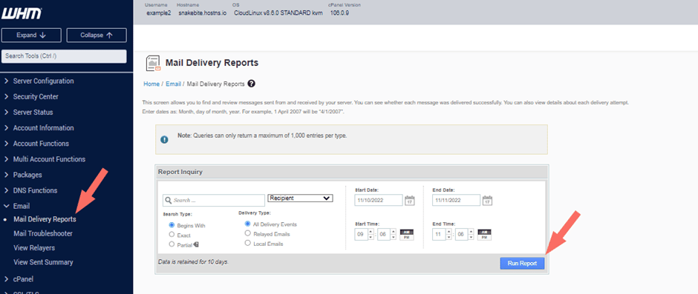Go to Home breadcrumb link
The height and width of the screenshot is (294, 698).
(151, 84)
